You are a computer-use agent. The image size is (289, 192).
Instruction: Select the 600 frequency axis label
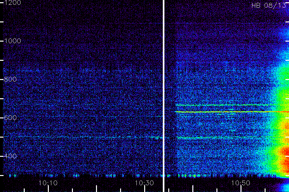point(10,117)
